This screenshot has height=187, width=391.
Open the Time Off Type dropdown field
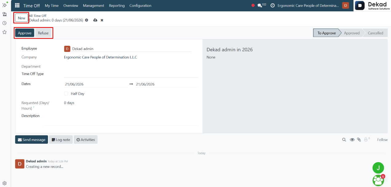pos(131,74)
